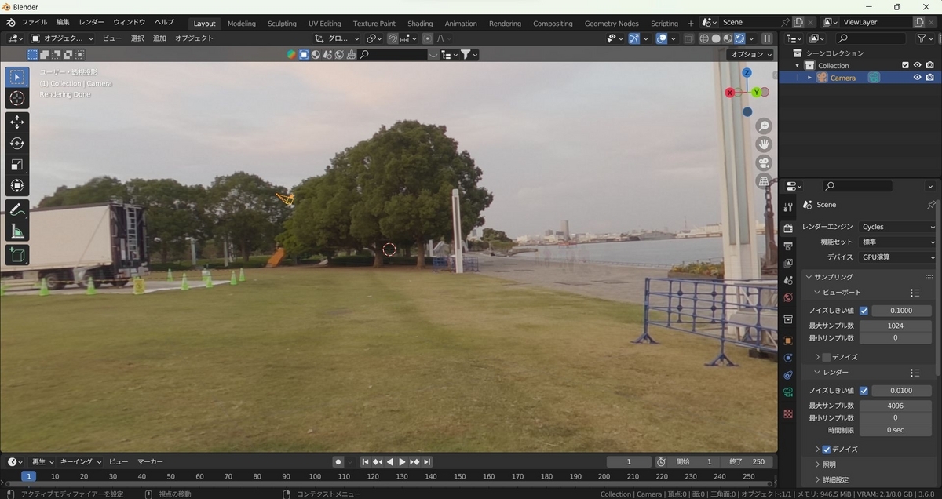
Task: Open the World properties tab
Action: tap(788, 298)
